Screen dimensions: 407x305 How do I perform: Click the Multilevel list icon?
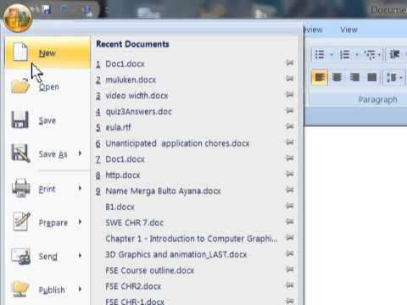[370, 54]
